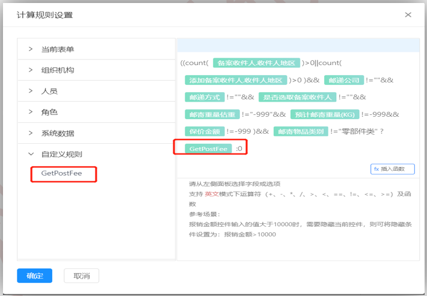Expand the 当前表单 tree node

(31, 49)
